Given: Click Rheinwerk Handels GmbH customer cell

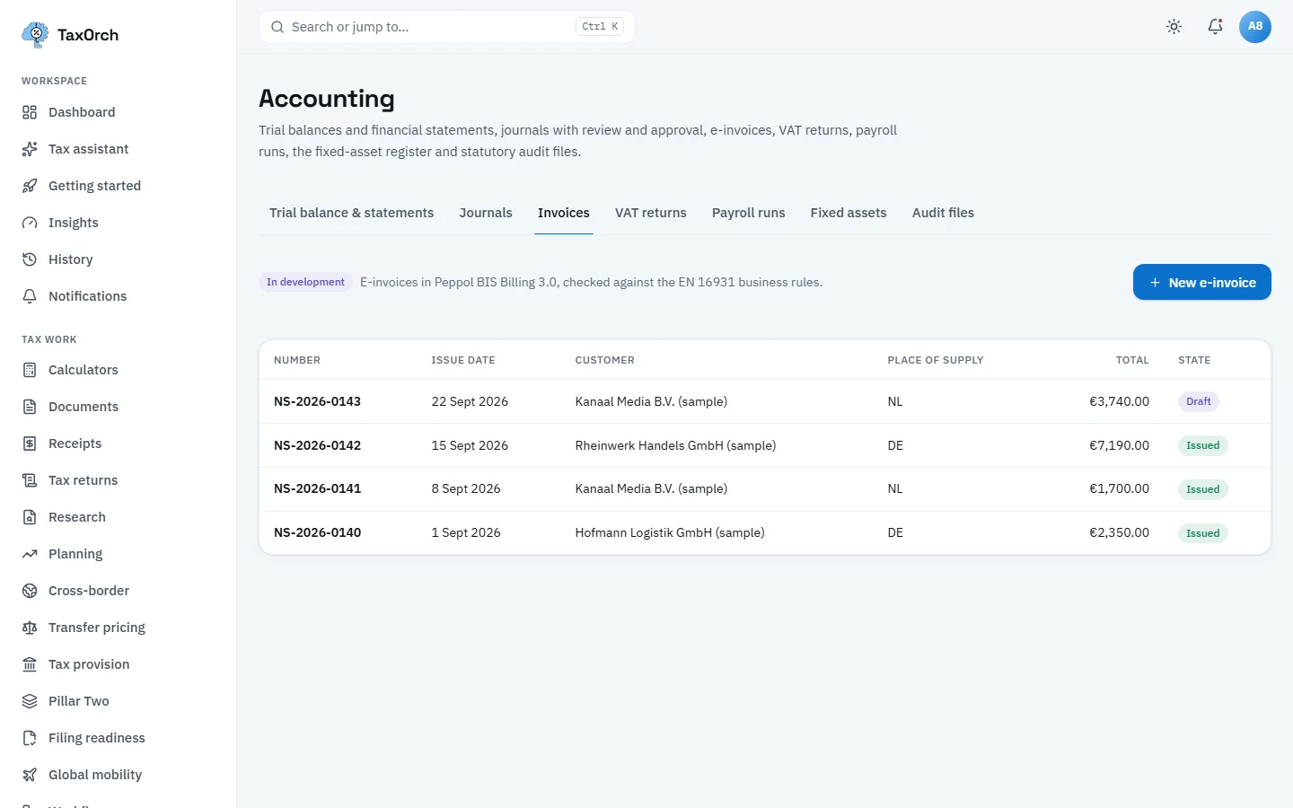Looking at the screenshot, I should [675, 445].
